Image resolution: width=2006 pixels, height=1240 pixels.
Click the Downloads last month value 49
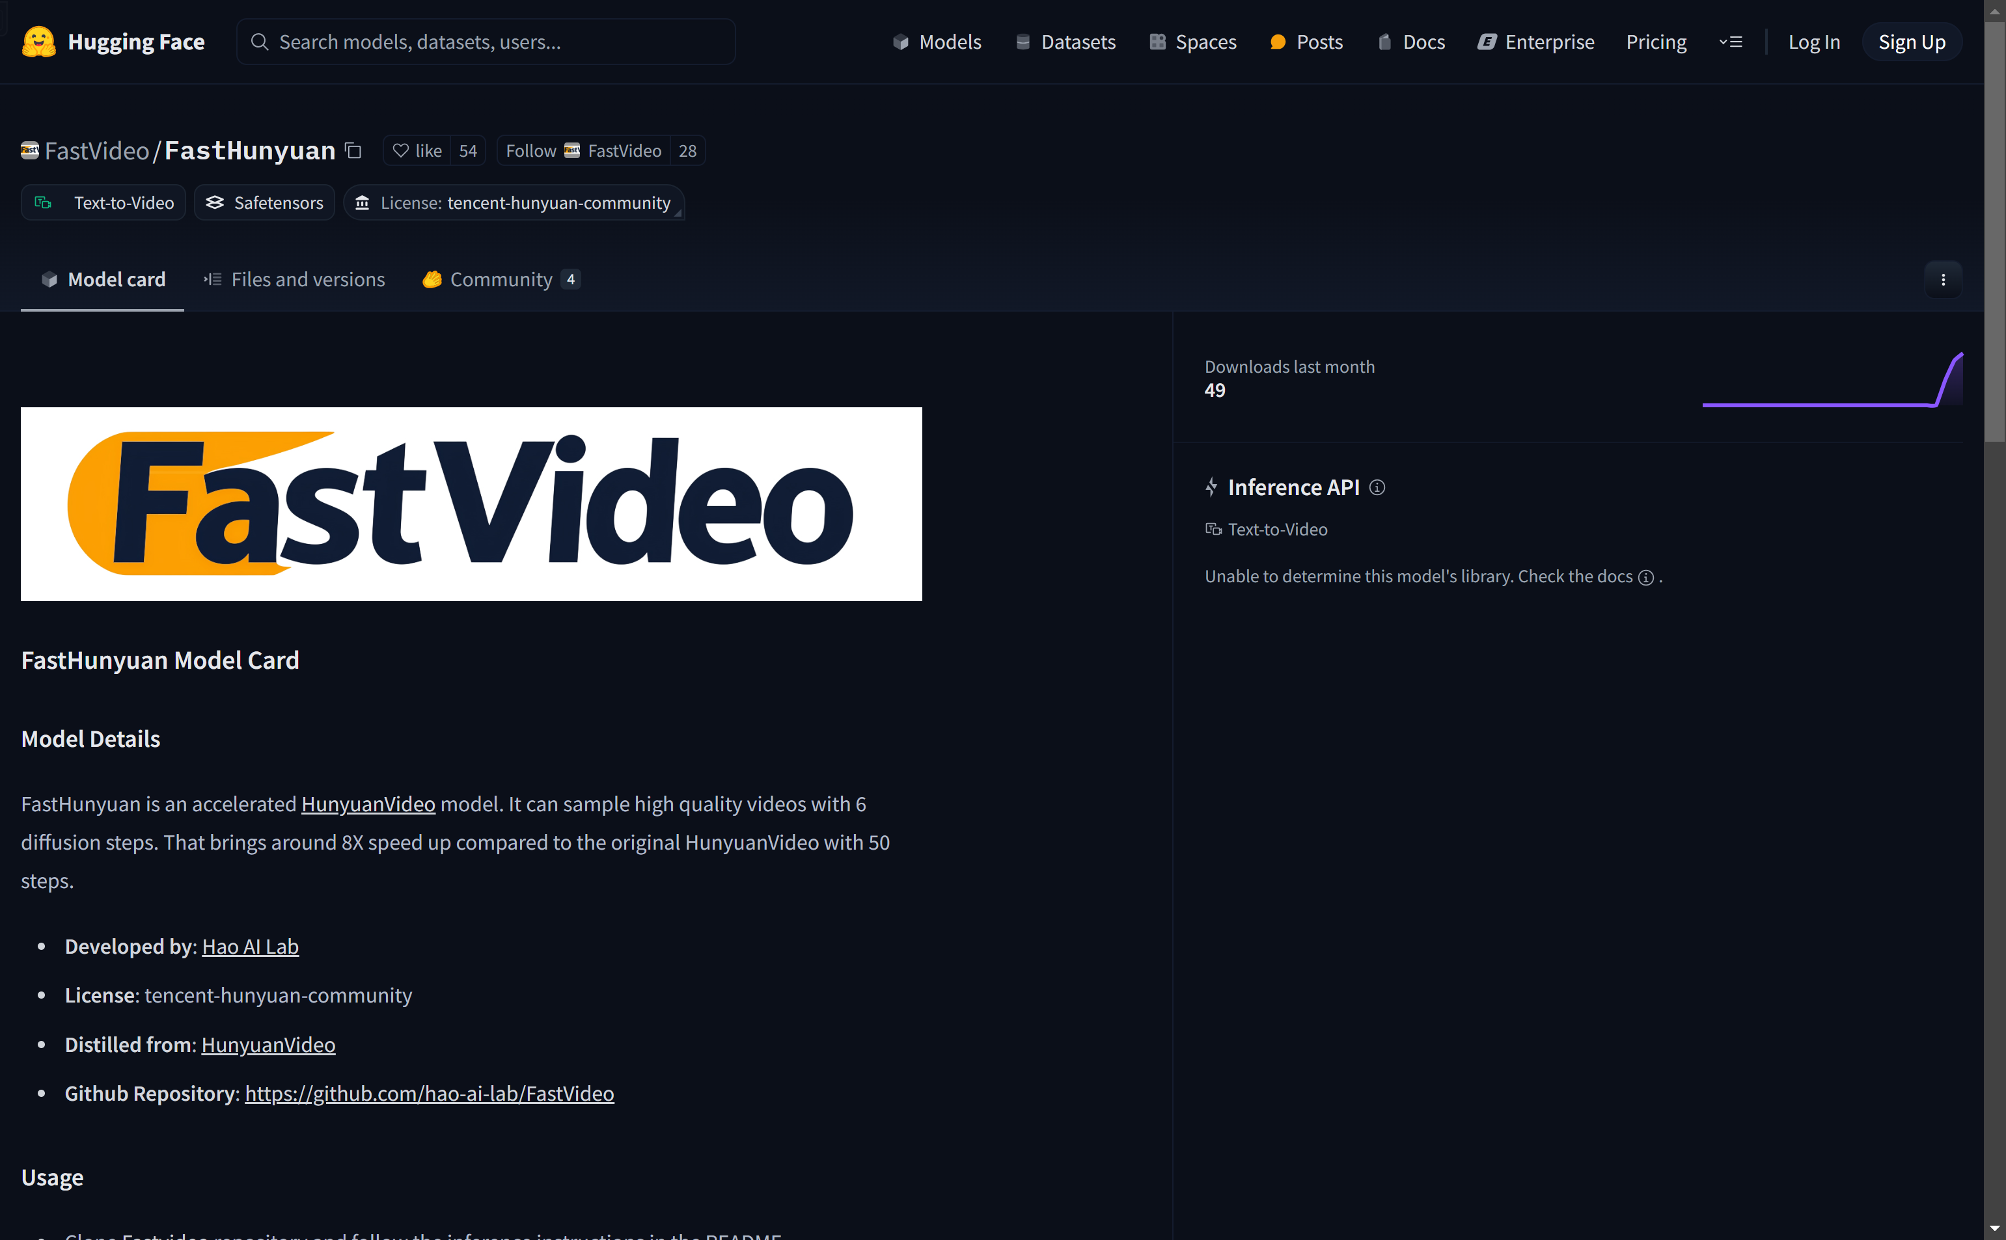(1215, 390)
